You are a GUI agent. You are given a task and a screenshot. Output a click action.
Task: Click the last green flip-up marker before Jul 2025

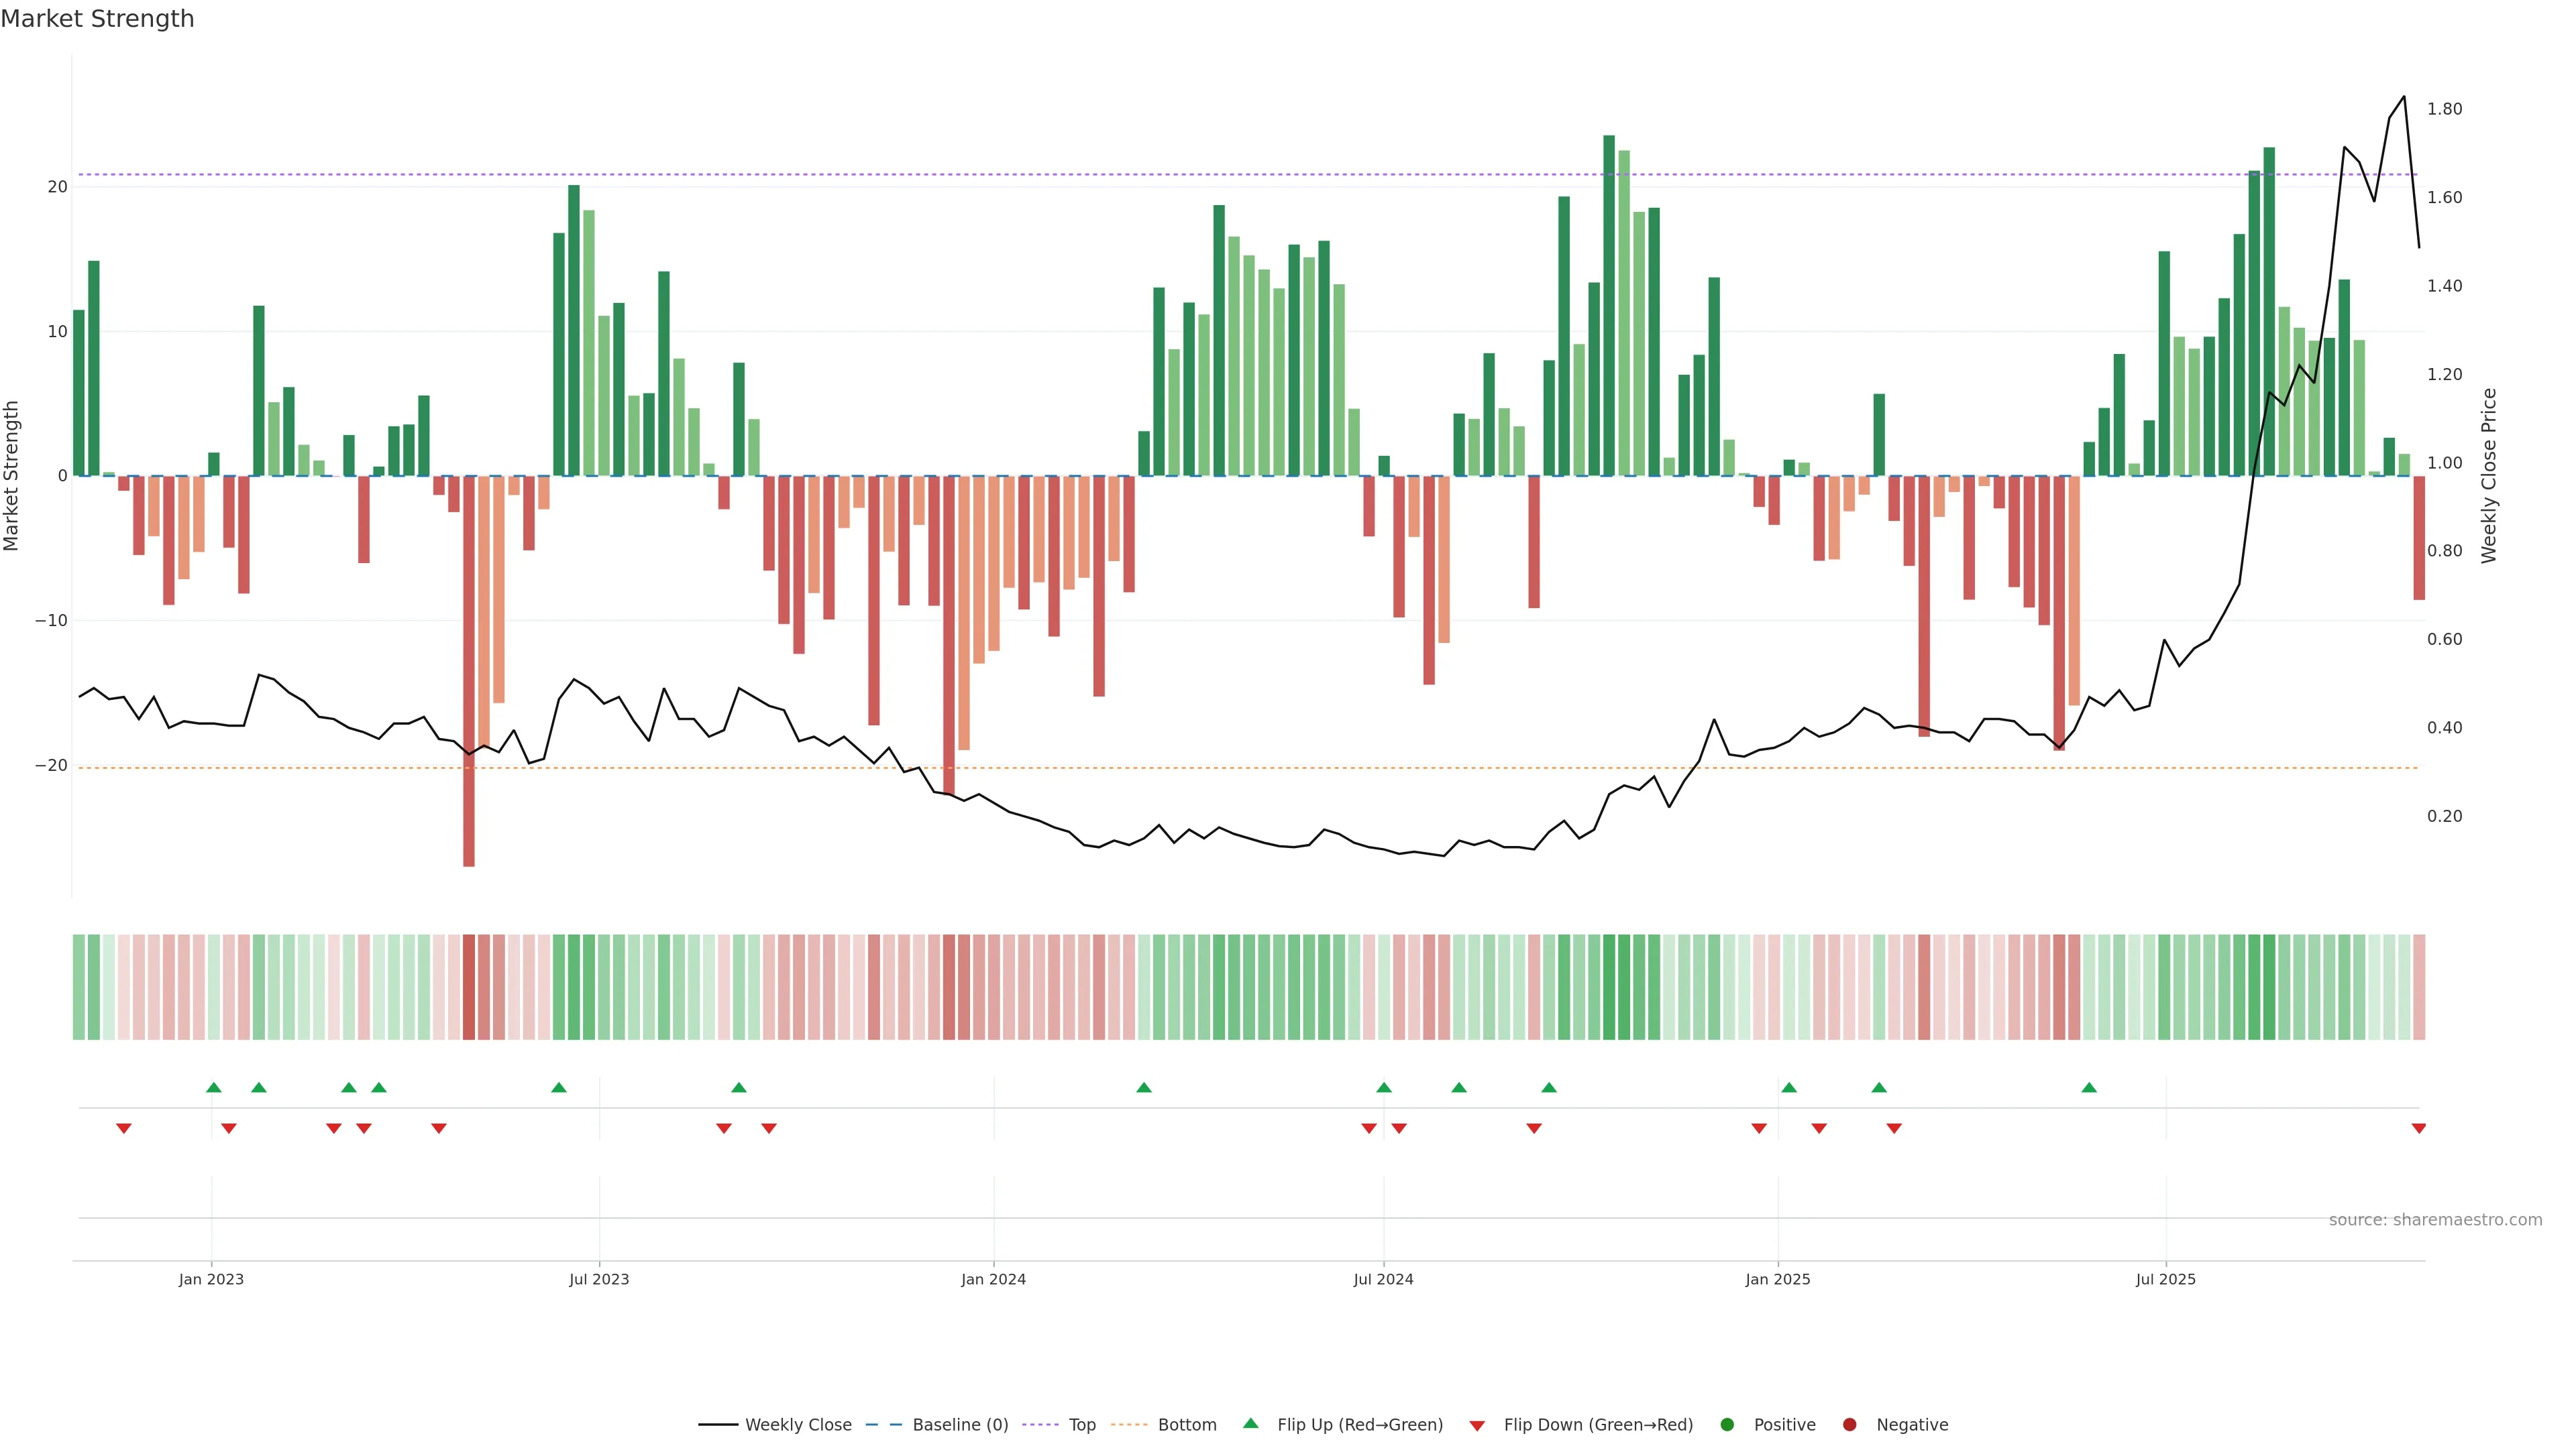[2089, 1087]
